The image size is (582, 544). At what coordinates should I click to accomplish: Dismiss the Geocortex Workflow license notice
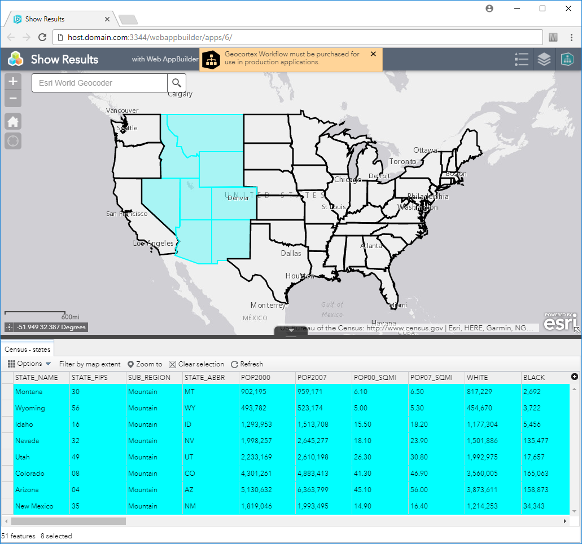373,54
